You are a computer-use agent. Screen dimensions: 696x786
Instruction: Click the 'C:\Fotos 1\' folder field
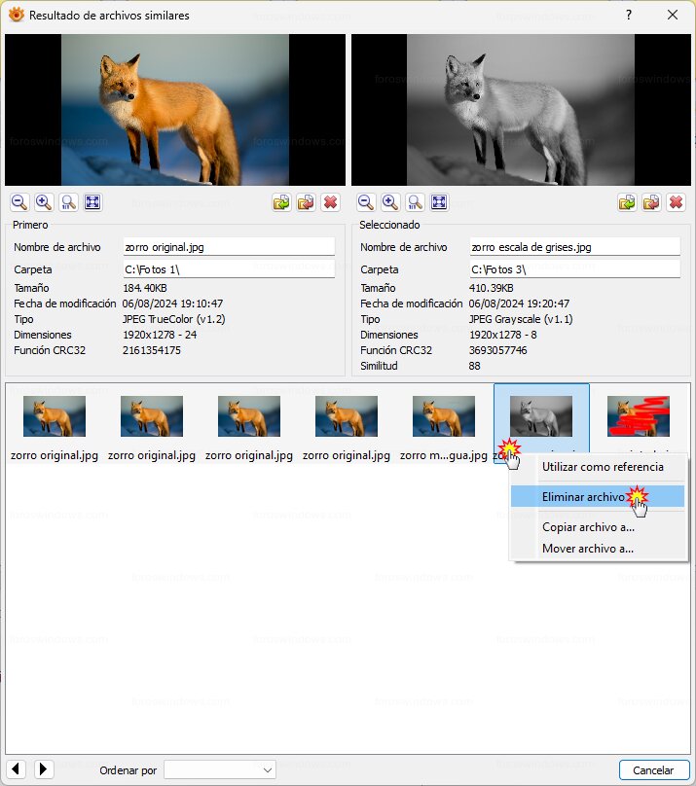click(x=229, y=269)
